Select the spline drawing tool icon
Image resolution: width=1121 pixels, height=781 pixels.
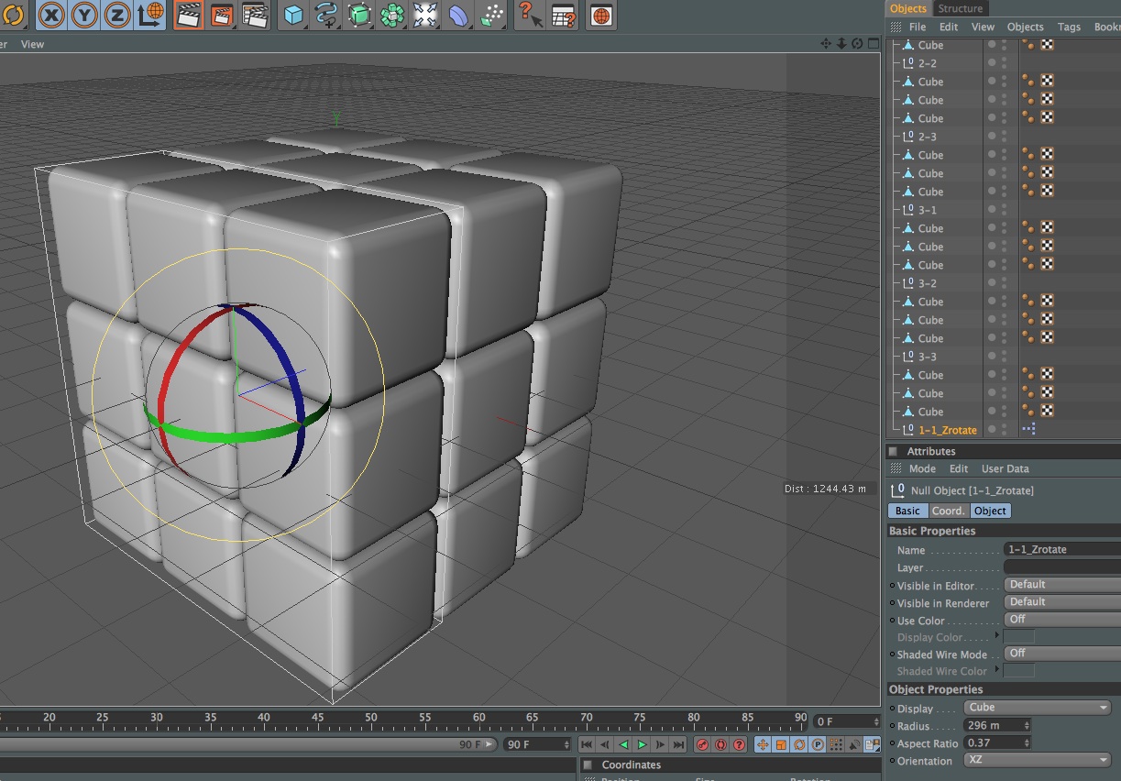(x=326, y=15)
